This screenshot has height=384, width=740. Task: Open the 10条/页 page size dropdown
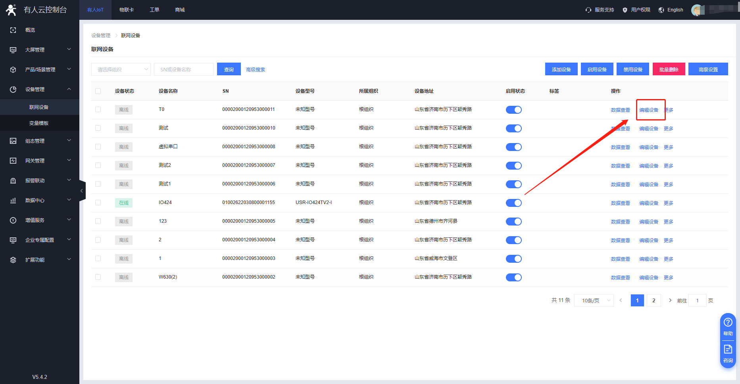(x=594, y=300)
